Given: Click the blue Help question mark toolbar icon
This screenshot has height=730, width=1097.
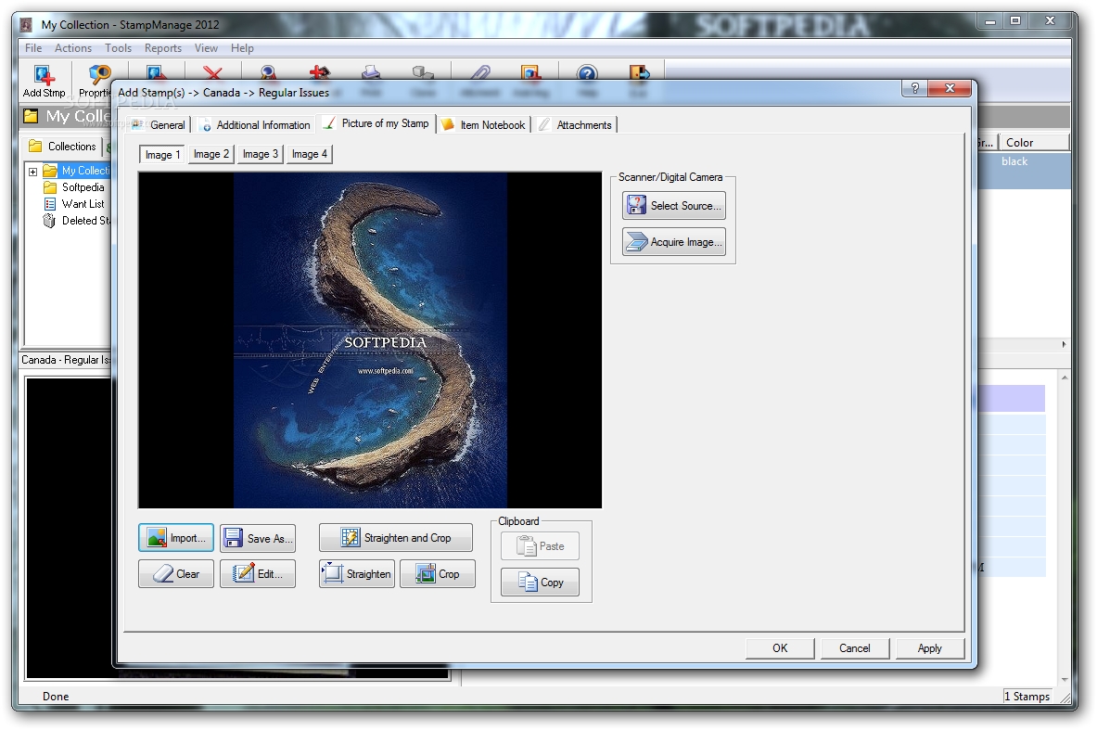Looking at the screenshot, I should pos(587,72).
